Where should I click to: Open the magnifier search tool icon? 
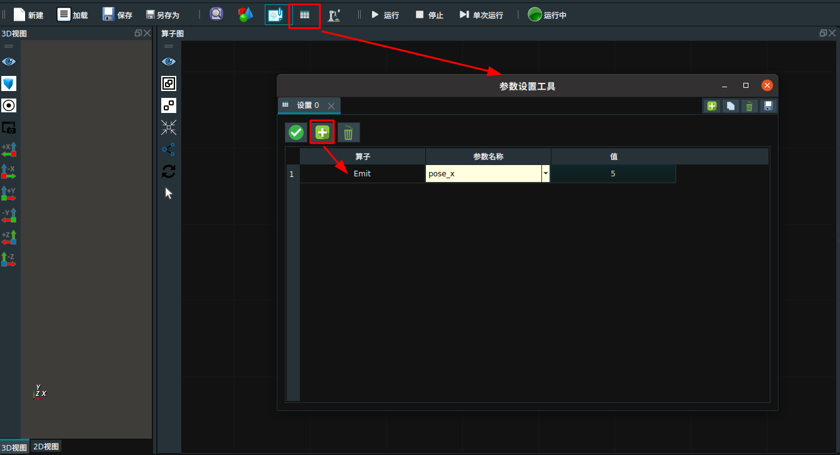tap(216, 14)
